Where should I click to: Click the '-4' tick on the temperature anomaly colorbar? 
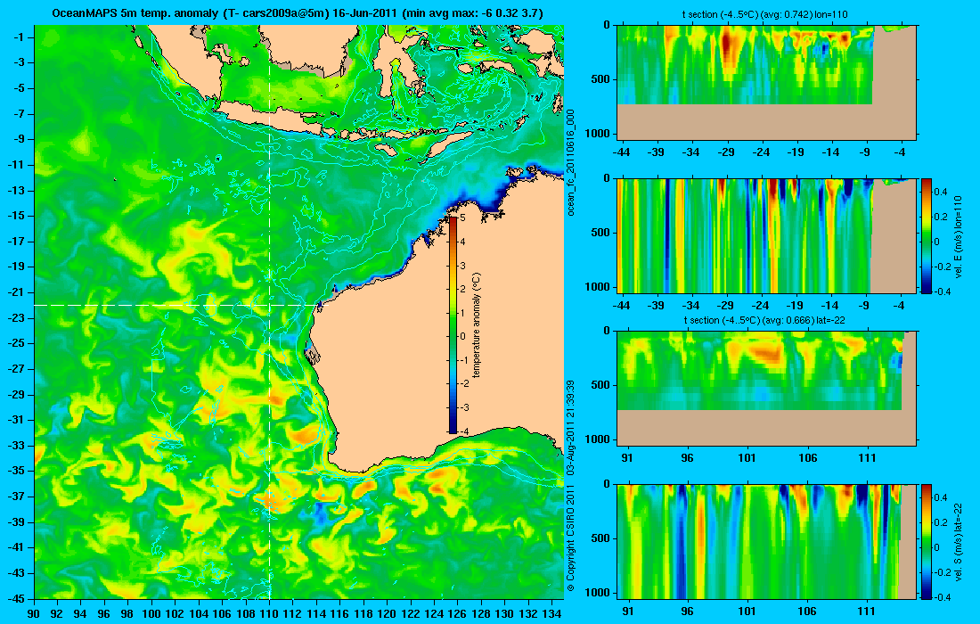(x=462, y=431)
